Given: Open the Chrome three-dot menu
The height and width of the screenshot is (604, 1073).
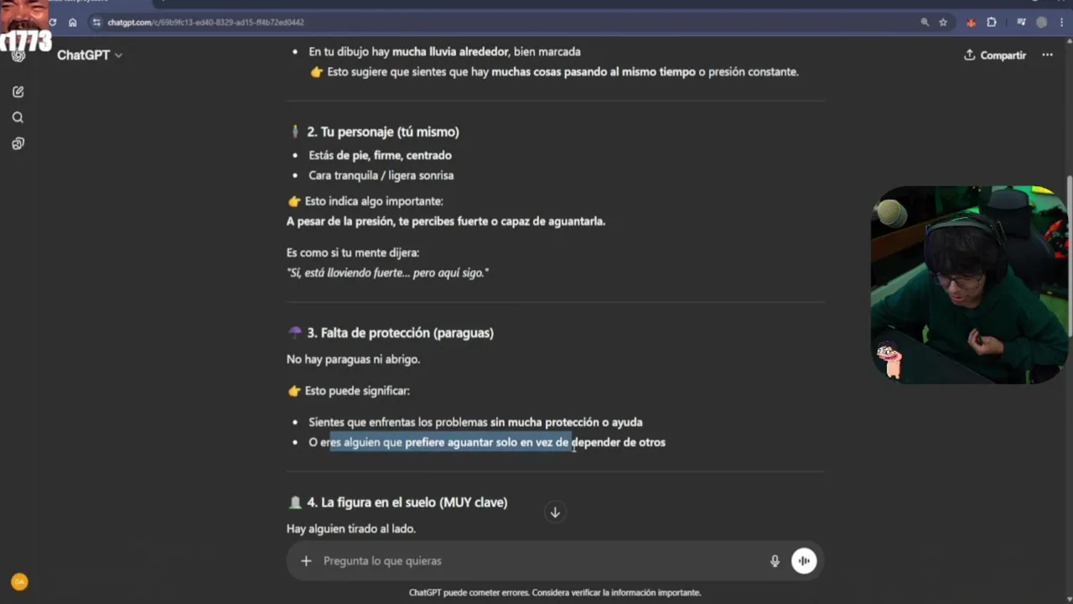Looking at the screenshot, I should (x=1062, y=23).
